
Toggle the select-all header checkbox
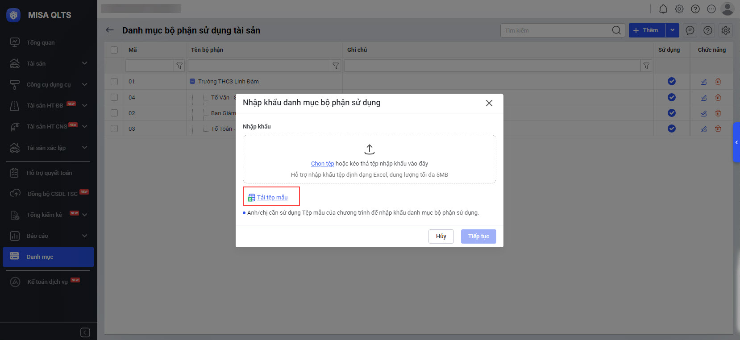pyautogui.click(x=114, y=50)
